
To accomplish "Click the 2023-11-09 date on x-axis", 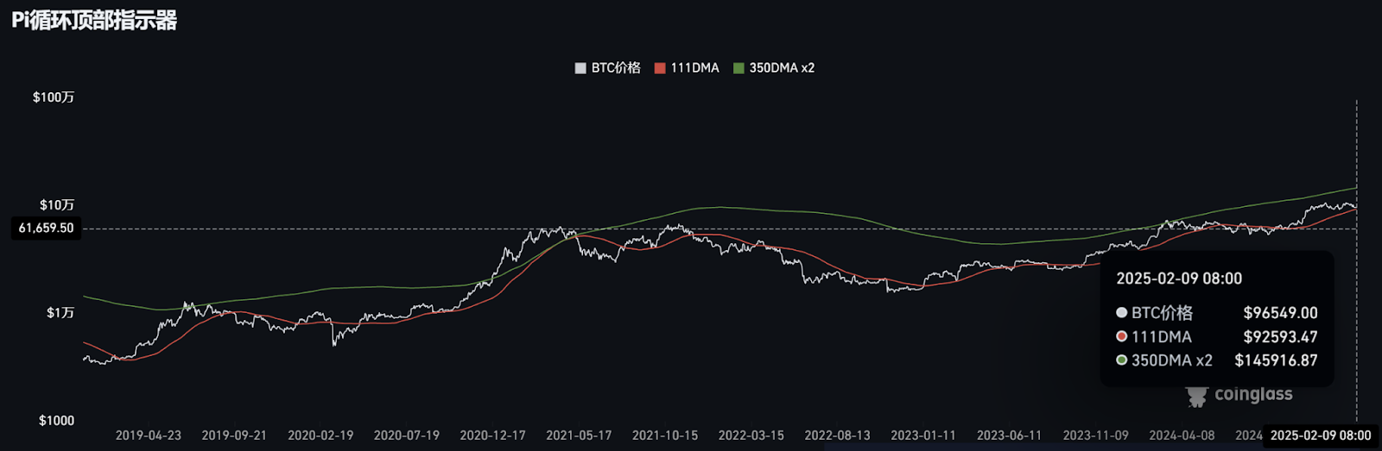I will [1095, 435].
